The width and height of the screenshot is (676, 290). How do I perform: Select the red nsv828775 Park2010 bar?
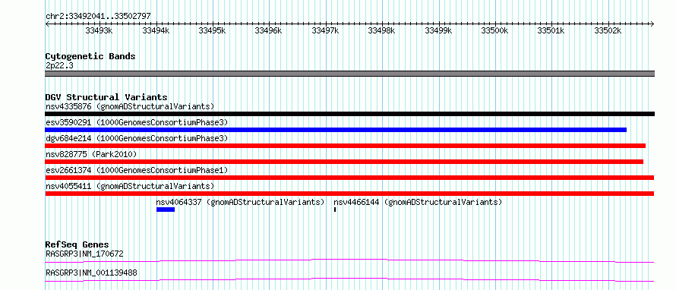[344, 162]
